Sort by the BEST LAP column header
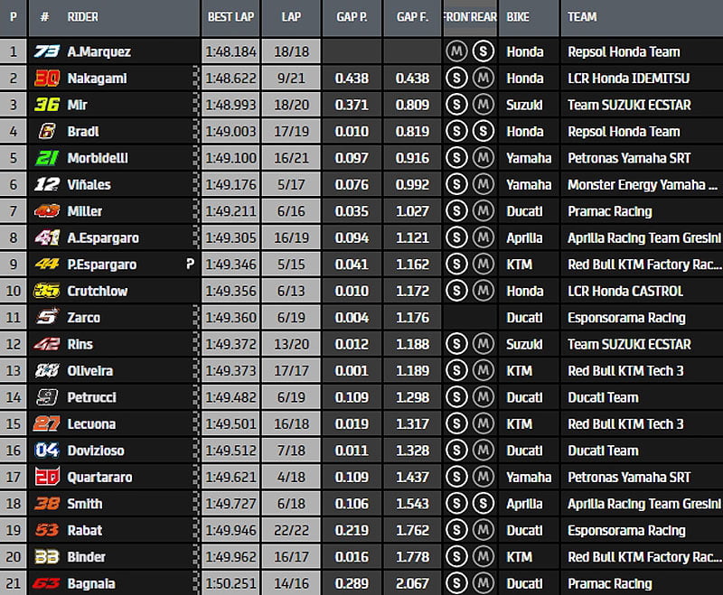Image resolution: width=723 pixels, height=595 pixels. pos(230,16)
